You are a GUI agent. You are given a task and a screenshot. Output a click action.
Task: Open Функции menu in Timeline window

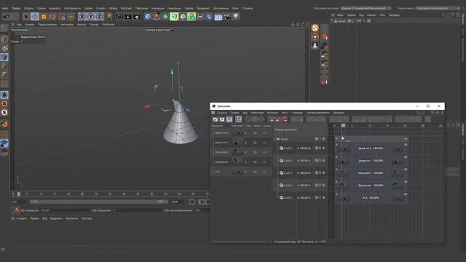tap(272, 113)
